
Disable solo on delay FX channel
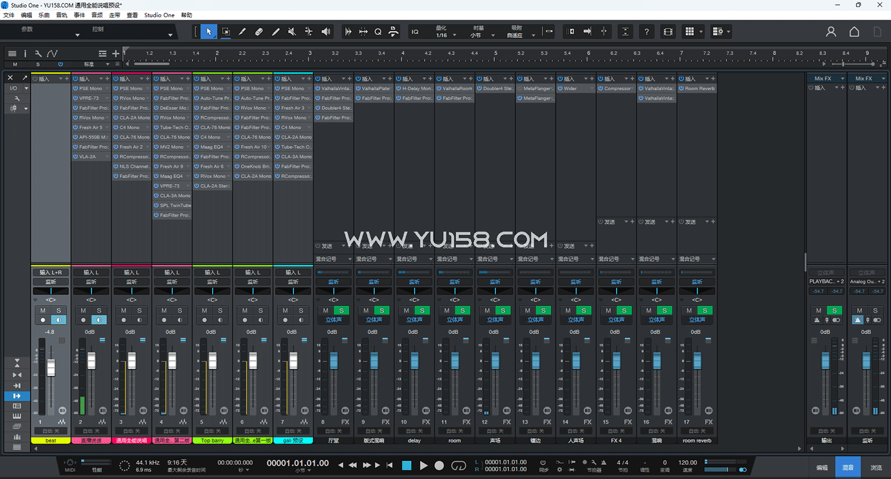[422, 310]
